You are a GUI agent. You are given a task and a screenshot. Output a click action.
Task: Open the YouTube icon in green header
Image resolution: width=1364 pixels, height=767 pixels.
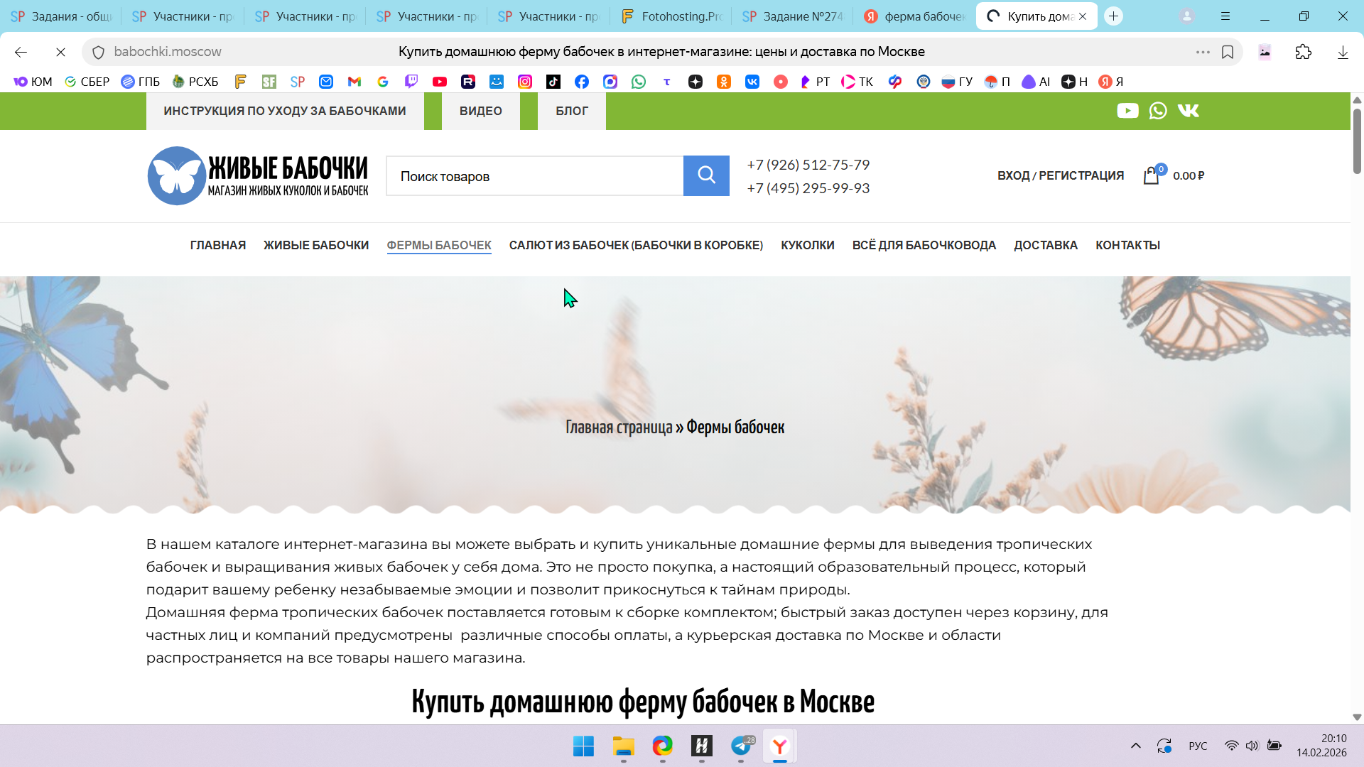pos(1127,111)
